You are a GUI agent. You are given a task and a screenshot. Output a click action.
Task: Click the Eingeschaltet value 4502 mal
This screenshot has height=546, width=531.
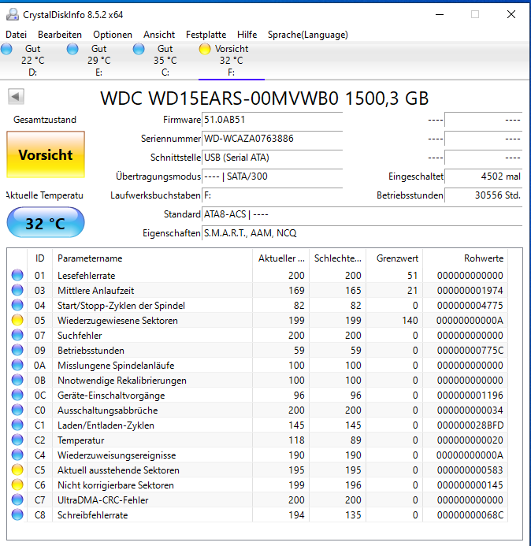click(x=483, y=176)
